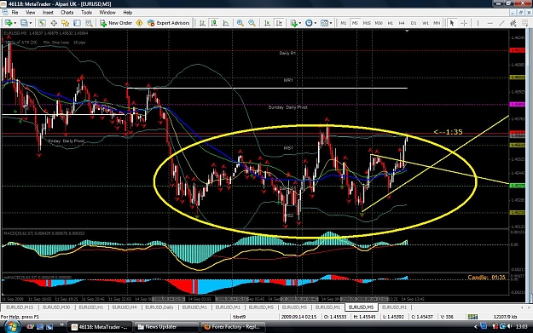The width and height of the screenshot is (533, 333).
Task: Toggle the Terminal panel icon
Action: pos(77,23)
